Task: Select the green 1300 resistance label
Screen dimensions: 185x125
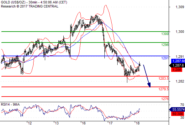Action: click(165, 34)
